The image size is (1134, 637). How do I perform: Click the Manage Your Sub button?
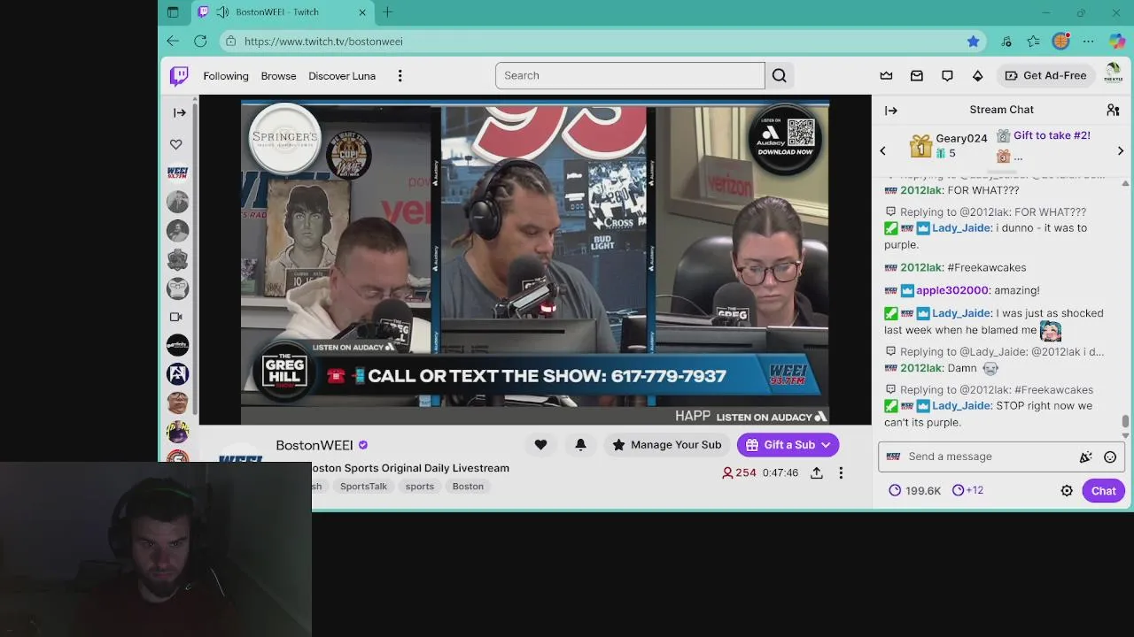click(x=666, y=445)
